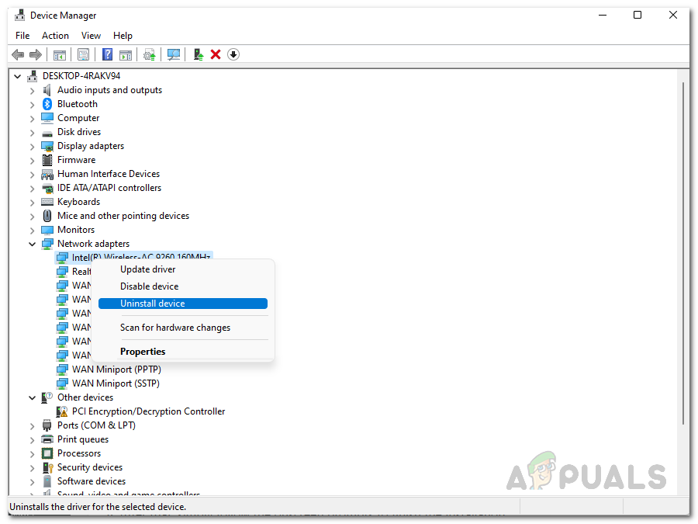Image resolution: width=698 pixels, height=524 pixels.
Task: Select the Keyboards tree label
Action: pyautogui.click(x=79, y=202)
